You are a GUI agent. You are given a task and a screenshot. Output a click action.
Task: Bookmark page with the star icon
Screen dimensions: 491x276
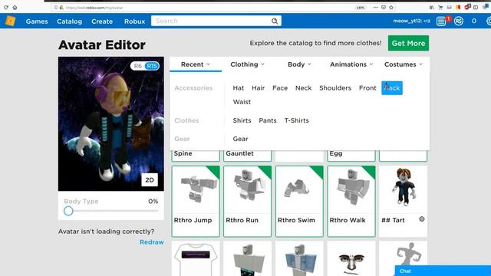click(391, 7)
